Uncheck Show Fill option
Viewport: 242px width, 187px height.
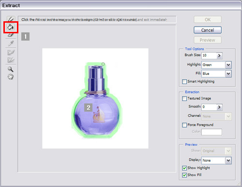tap(184, 175)
